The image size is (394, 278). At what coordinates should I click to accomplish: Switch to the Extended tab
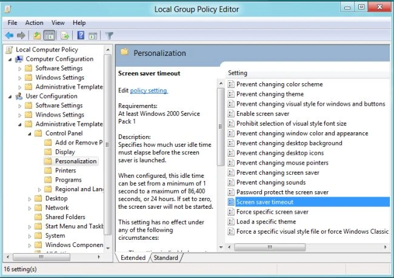pyautogui.click(x=133, y=257)
